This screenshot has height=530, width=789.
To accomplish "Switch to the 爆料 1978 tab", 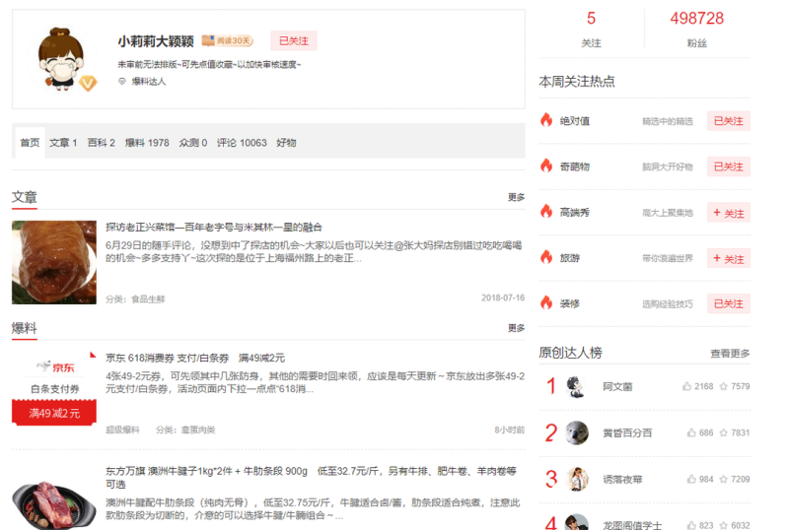I will tap(147, 143).
